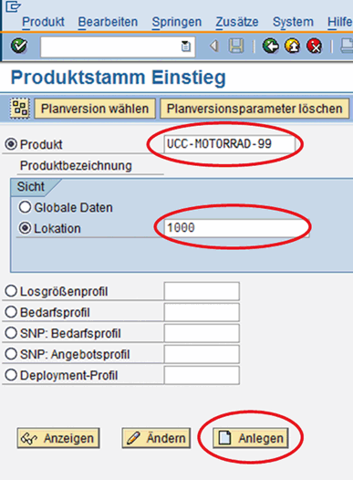Open command field history dropdown

185,47
